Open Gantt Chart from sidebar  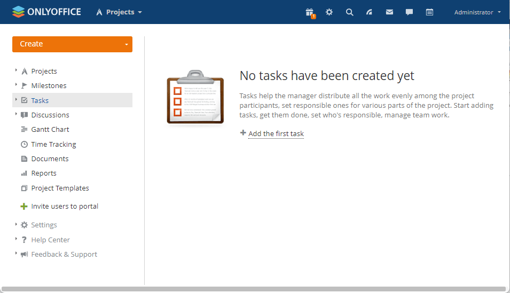point(50,129)
